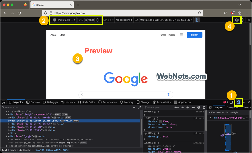
Task: Open the Extensions puzzle icon
Action: (240, 13)
